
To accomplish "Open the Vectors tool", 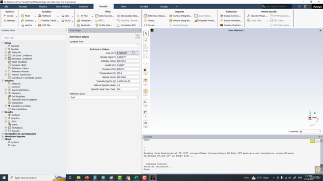I will pyautogui.click(x=27, y=25).
